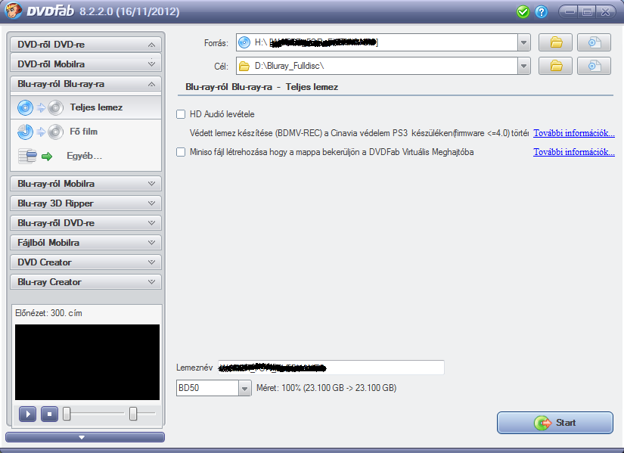Screen dimensions: 624x453
Task: Browse source folder using Forrás folder icon
Action: (556, 42)
